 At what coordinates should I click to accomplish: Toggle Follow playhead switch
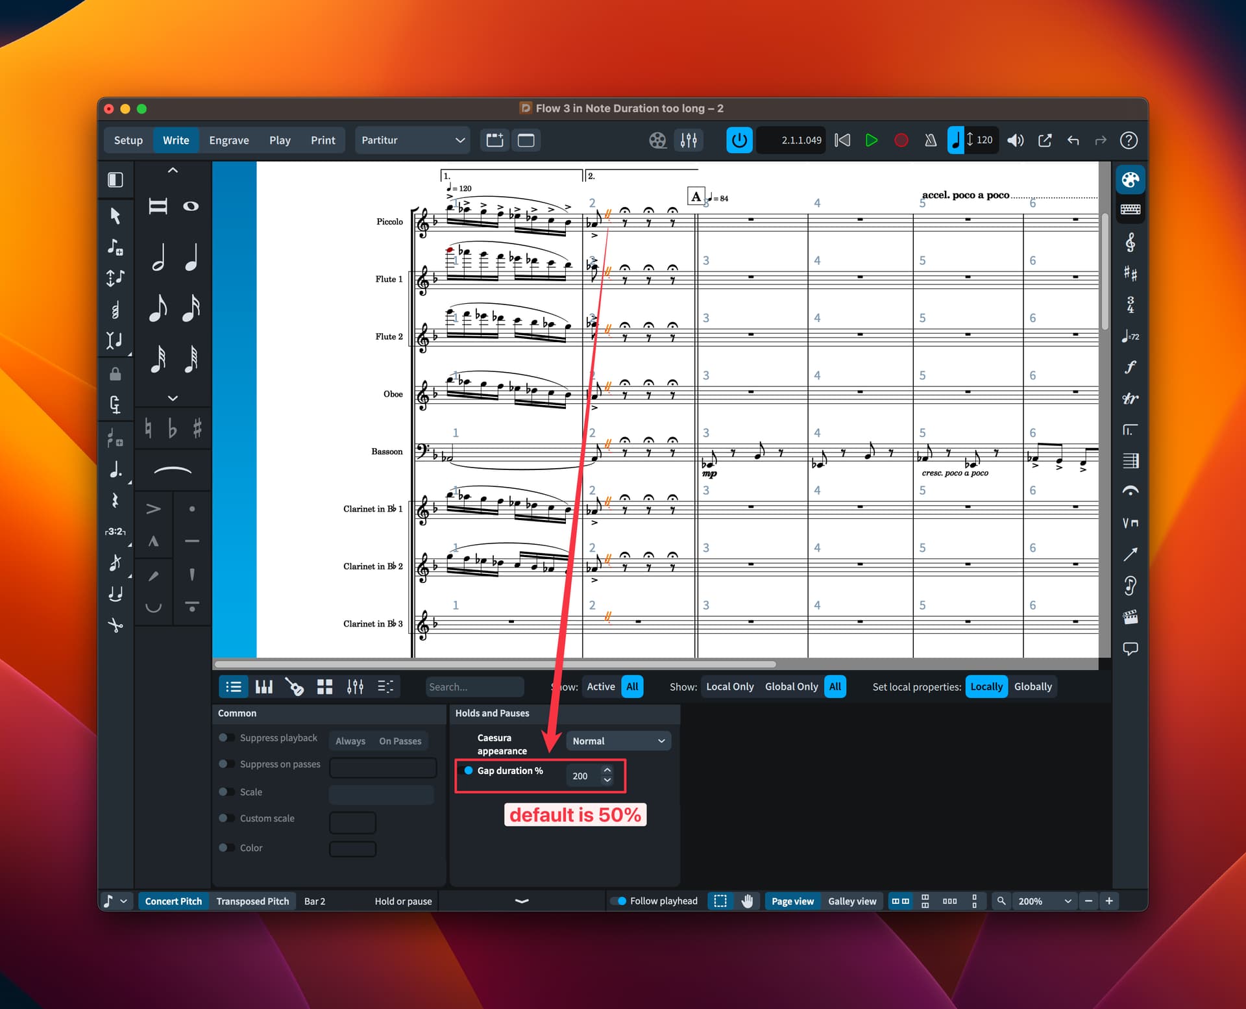coord(619,901)
